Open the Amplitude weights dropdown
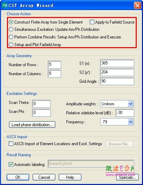143x185 pixels. [131, 104]
